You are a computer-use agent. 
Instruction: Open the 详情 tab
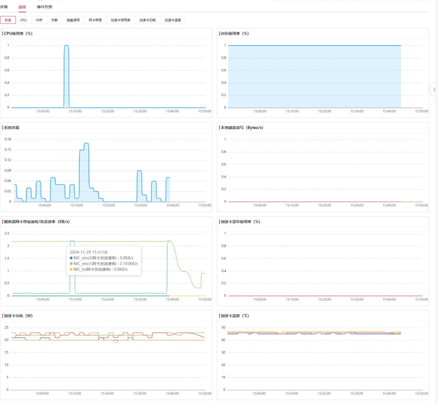4,7
